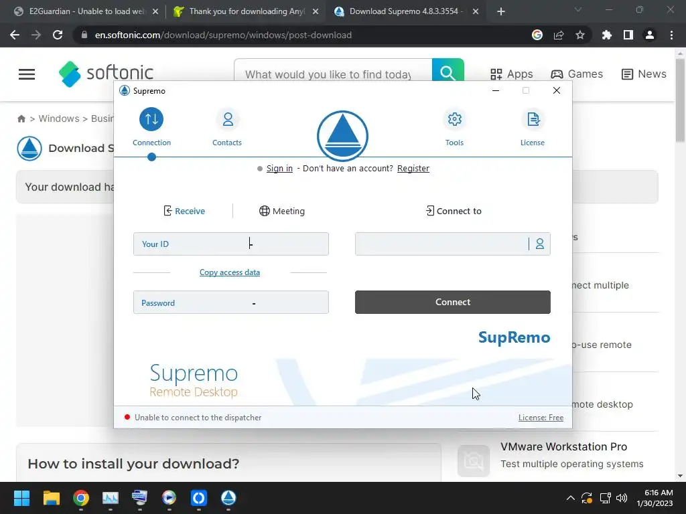Viewport: 686px width, 514px height.
Task: Open the Connection tab in Supremo
Action: point(151,127)
